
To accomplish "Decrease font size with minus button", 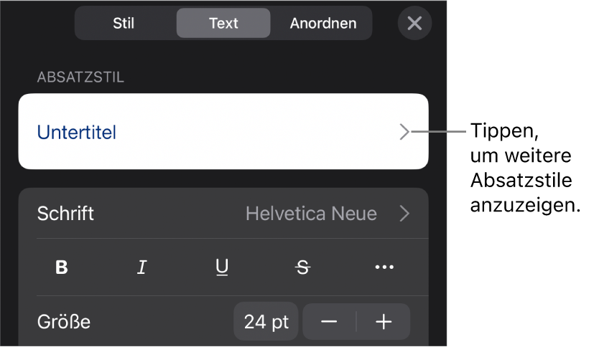I will (329, 322).
